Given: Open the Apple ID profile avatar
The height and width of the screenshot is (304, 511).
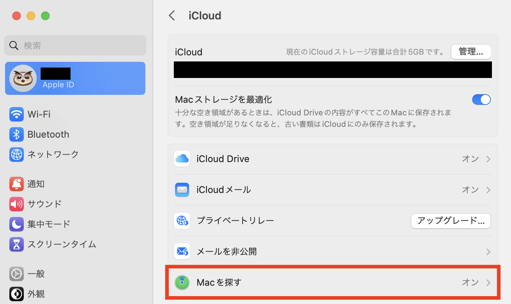Looking at the screenshot, I should point(23,78).
